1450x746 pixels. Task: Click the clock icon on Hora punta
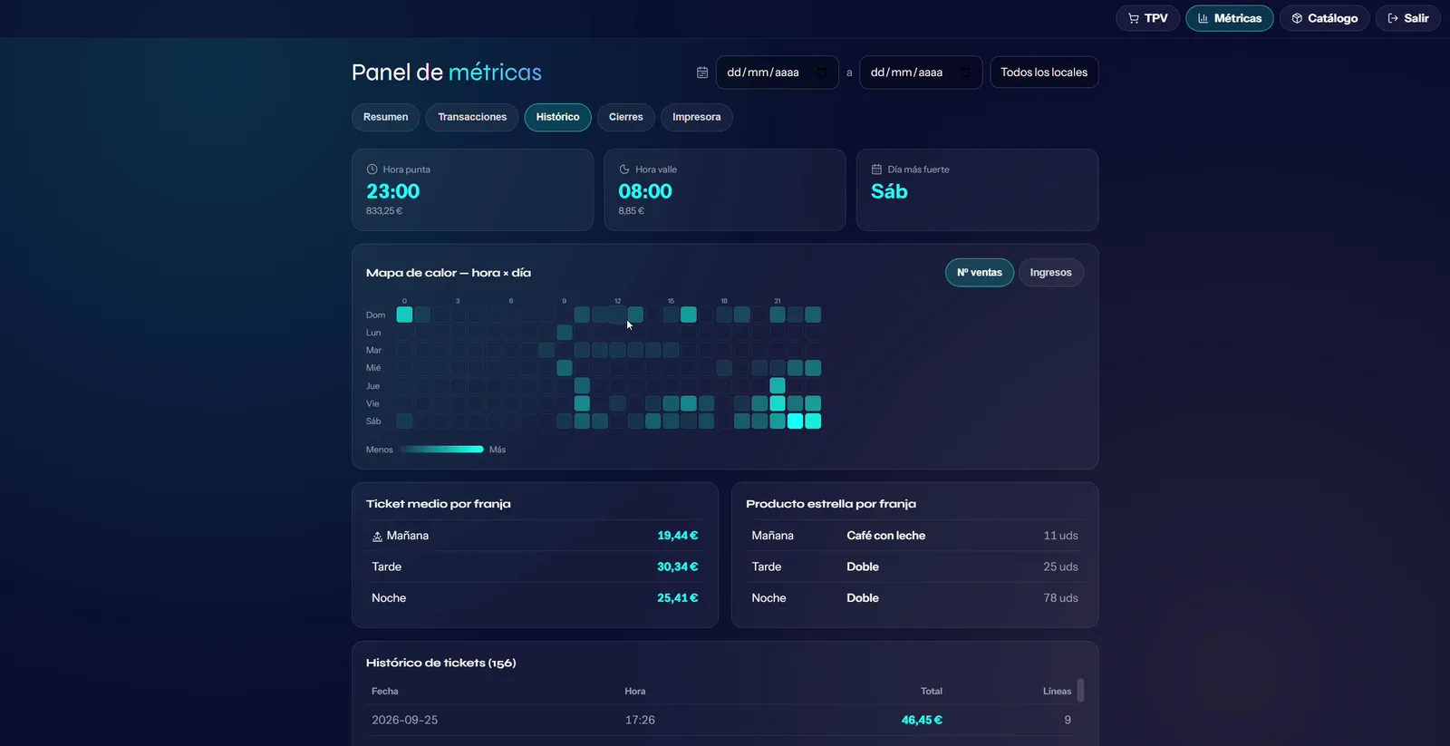(x=372, y=170)
